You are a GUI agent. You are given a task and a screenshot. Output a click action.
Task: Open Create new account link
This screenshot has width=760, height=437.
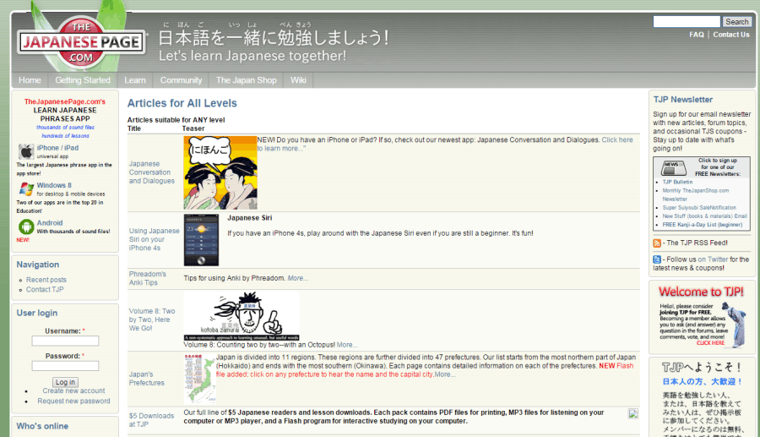click(x=73, y=391)
